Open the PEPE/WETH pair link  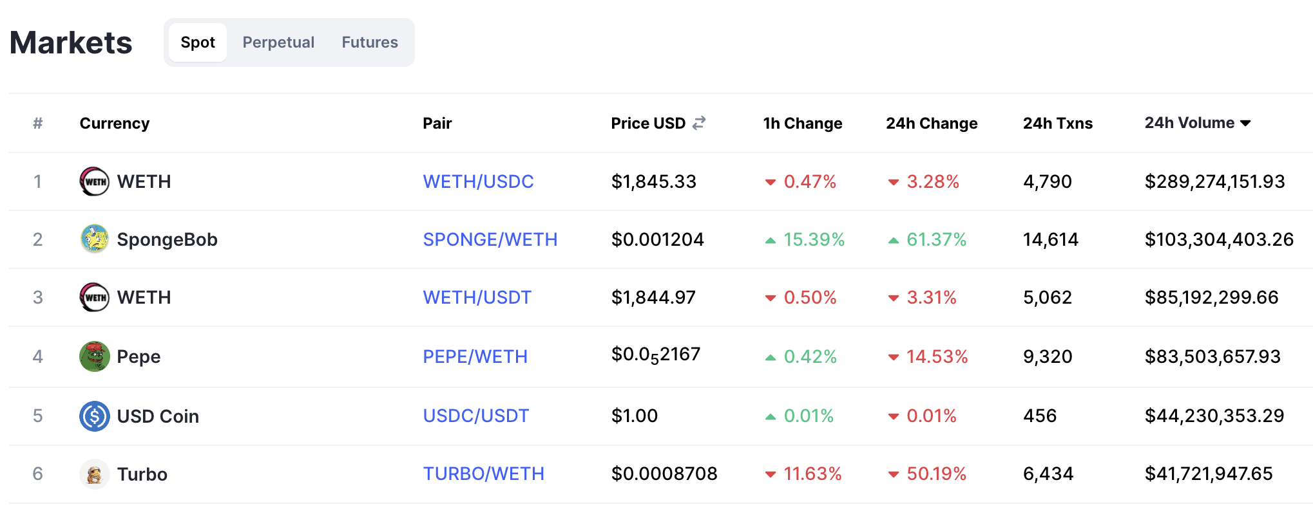475,356
